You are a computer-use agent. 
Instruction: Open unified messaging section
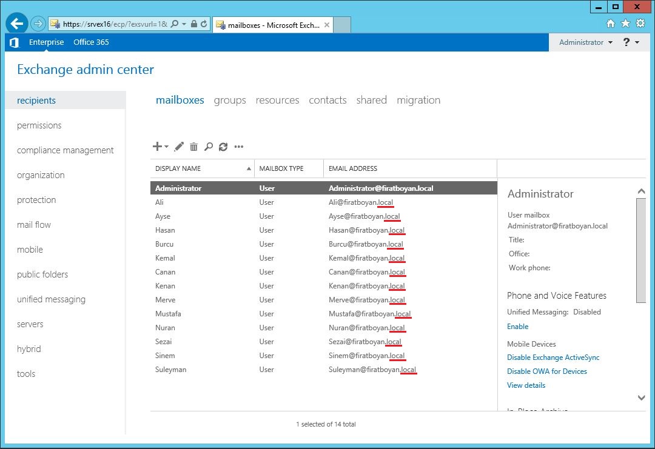coord(52,299)
